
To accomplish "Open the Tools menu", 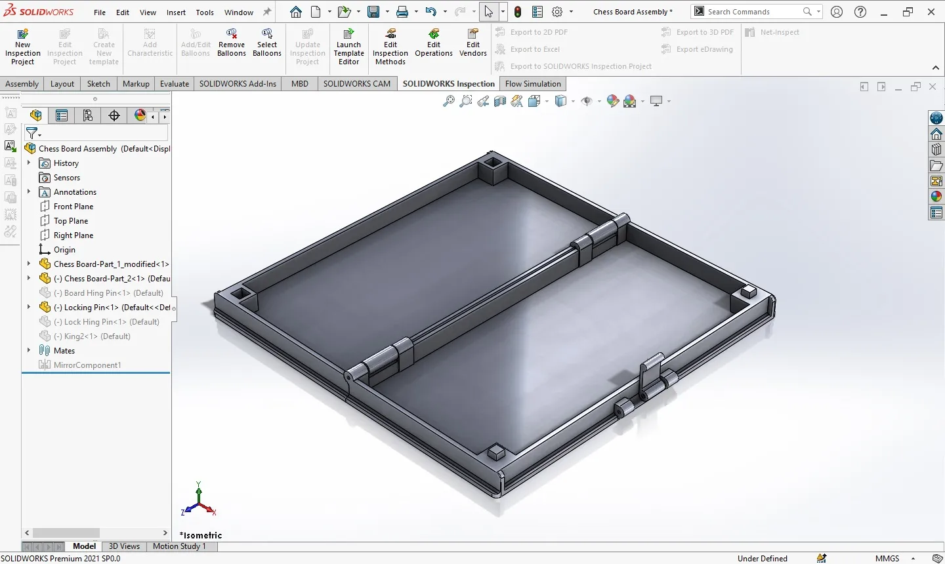I will (x=205, y=12).
